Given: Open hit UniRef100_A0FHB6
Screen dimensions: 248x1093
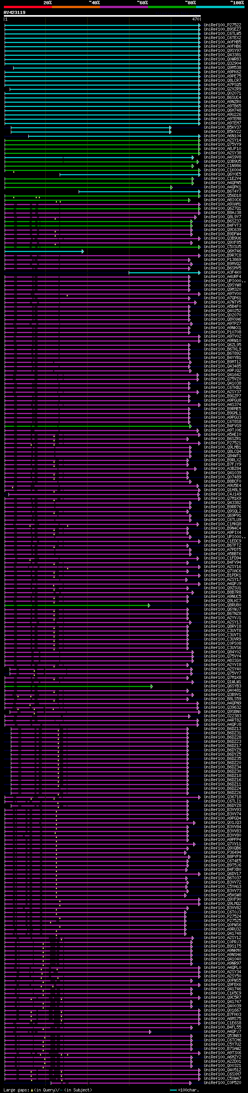Looking at the screenshot, I should [222, 46].
